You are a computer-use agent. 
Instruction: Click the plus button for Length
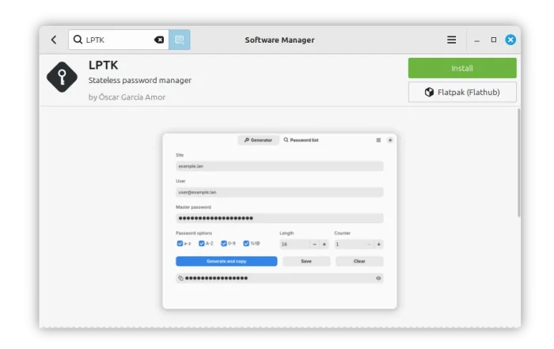(x=324, y=245)
